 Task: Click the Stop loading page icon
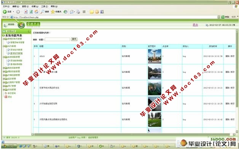coord(26,12)
